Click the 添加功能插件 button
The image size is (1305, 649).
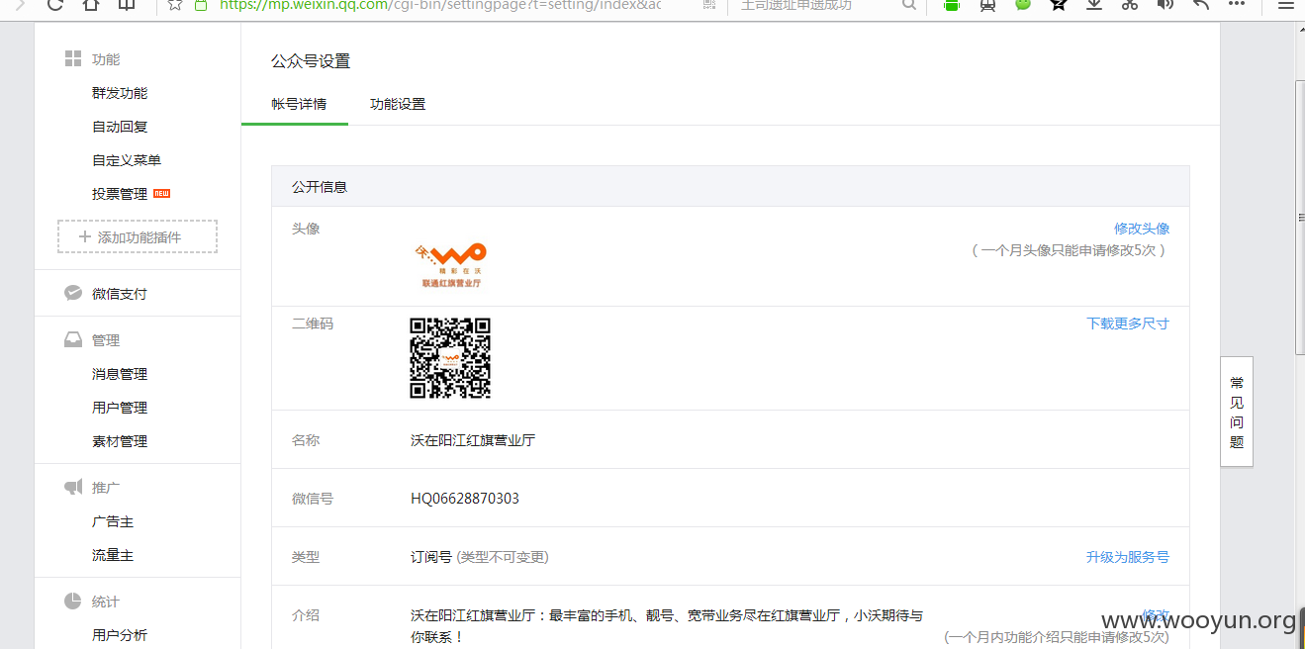point(138,237)
